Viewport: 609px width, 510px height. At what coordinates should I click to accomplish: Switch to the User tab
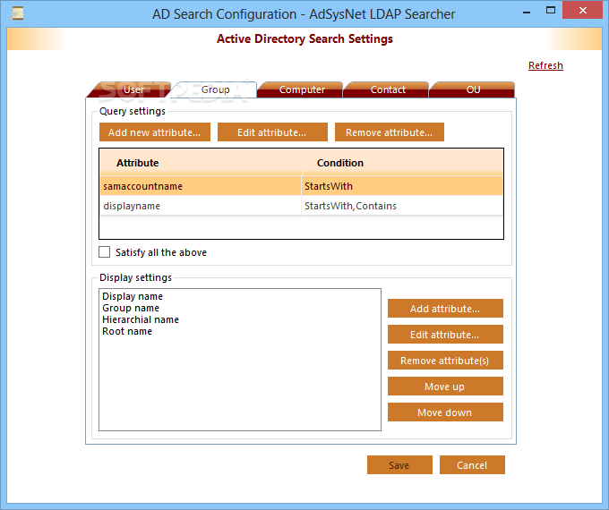[131, 89]
